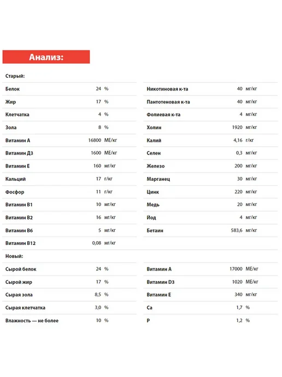Click the Калий row label

tap(154, 140)
